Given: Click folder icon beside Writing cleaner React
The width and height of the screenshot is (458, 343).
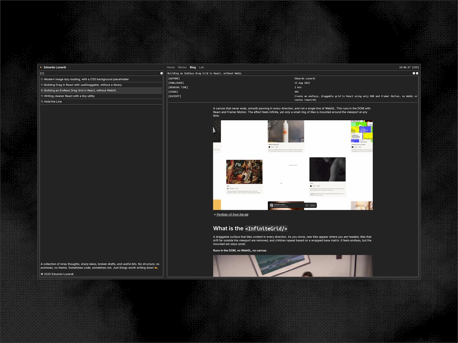Looking at the screenshot, I should pyautogui.click(x=42, y=96).
